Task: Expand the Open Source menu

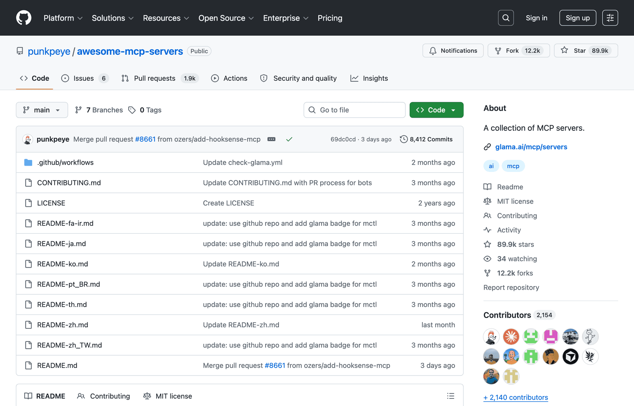Action: (226, 18)
